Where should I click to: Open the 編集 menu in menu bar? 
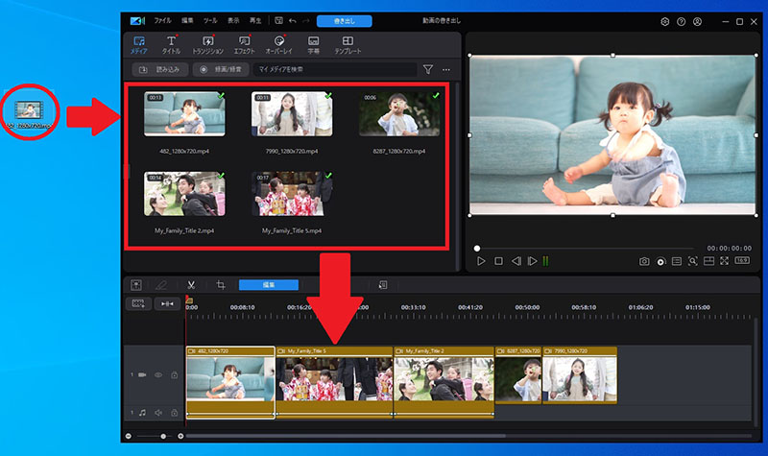tap(187, 20)
